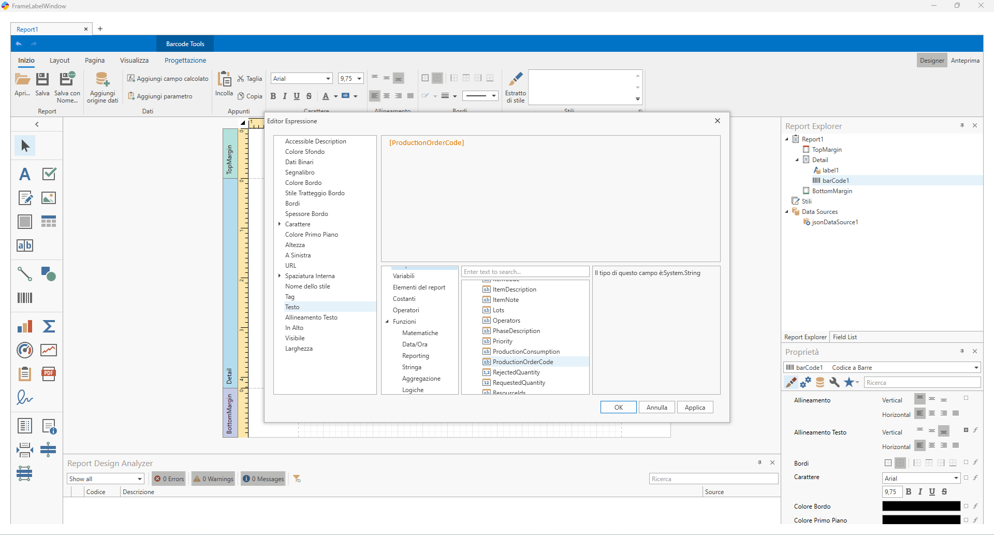
Task: Select the pointer tool in the toolbox
Action: 25,146
